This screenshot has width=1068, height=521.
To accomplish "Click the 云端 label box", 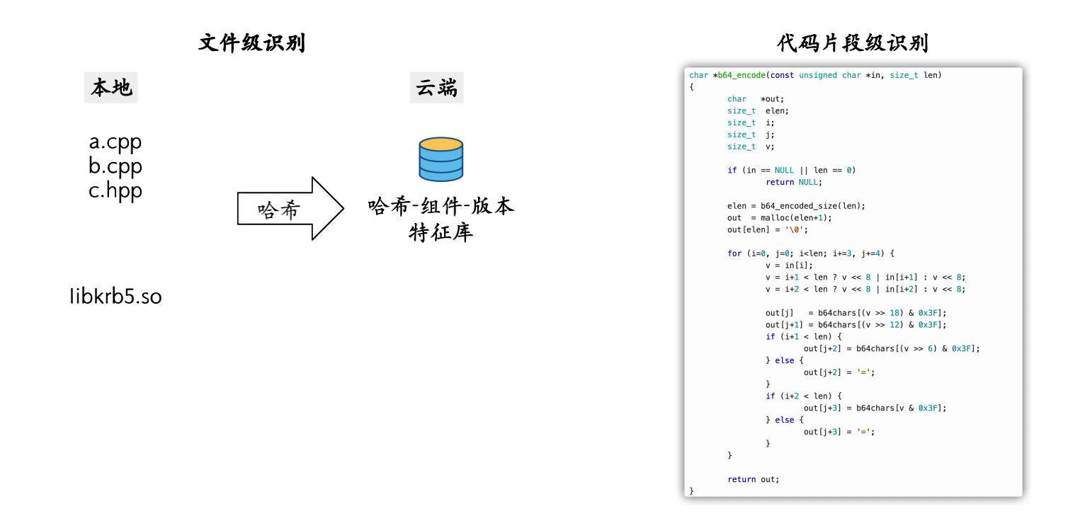I will (x=436, y=88).
